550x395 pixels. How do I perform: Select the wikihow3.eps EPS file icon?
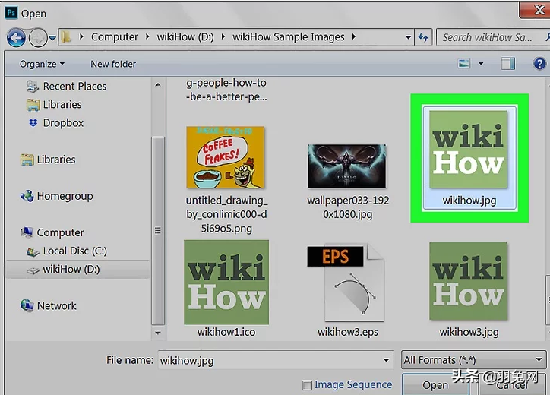[346, 283]
